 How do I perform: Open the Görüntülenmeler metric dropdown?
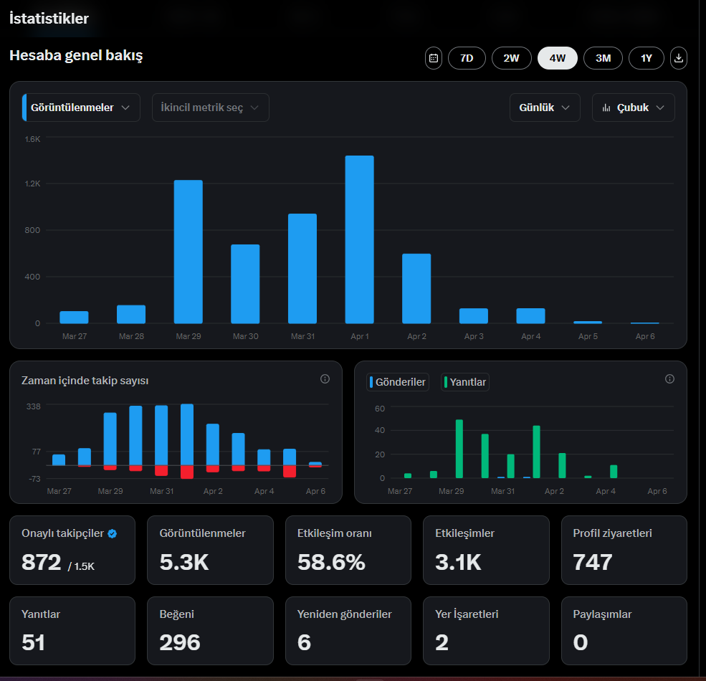pyautogui.click(x=81, y=108)
